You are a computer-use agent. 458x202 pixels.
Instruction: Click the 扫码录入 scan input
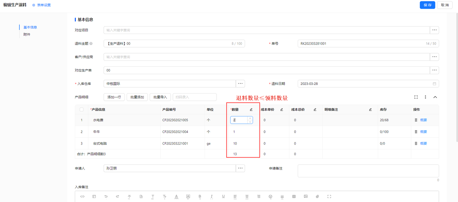click(x=195, y=97)
